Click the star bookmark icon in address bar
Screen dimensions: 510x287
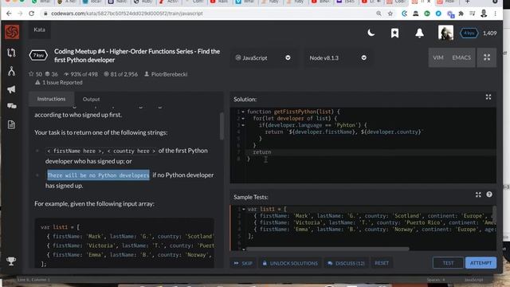point(390,14)
